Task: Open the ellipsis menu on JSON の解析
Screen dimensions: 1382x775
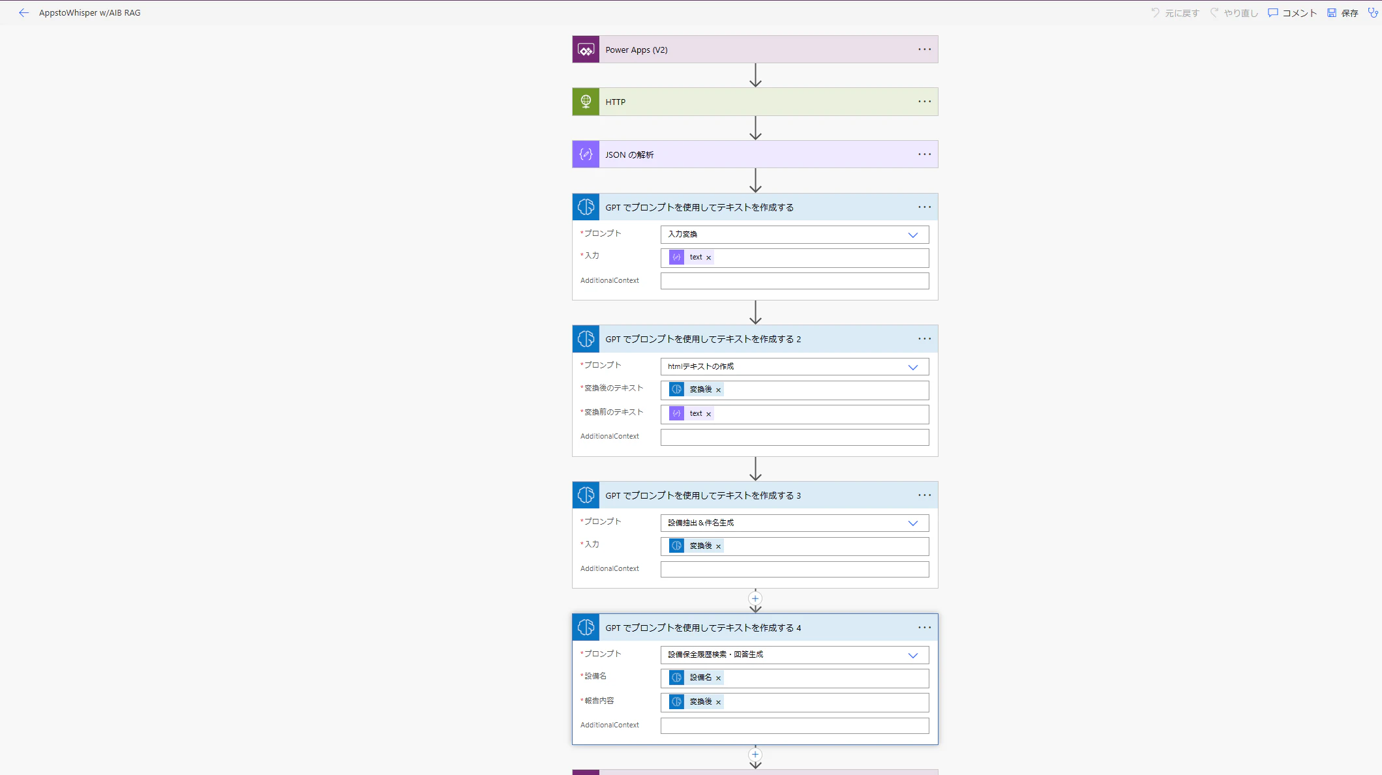Action: point(925,154)
